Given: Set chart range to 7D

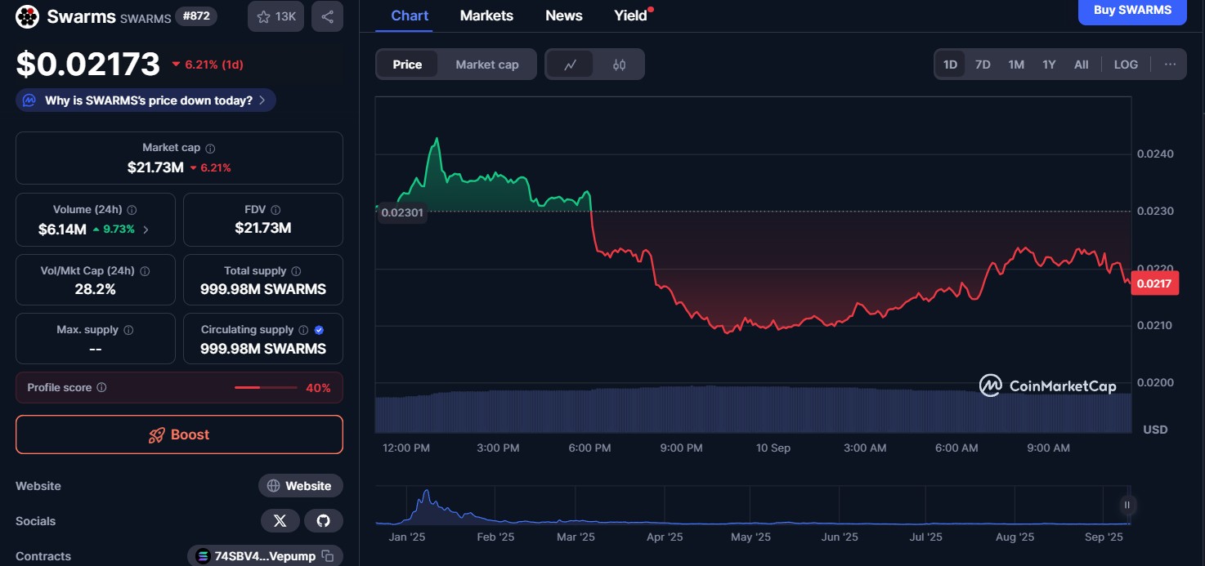Looking at the screenshot, I should (x=983, y=65).
